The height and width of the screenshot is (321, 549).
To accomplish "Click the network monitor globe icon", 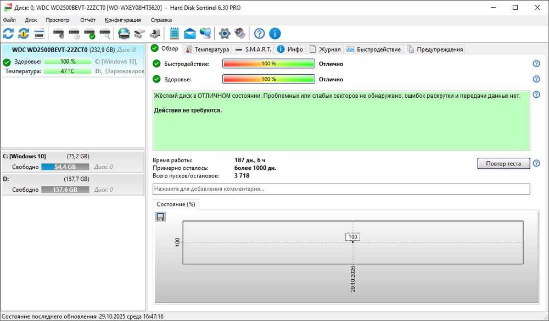I will [x=205, y=34].
